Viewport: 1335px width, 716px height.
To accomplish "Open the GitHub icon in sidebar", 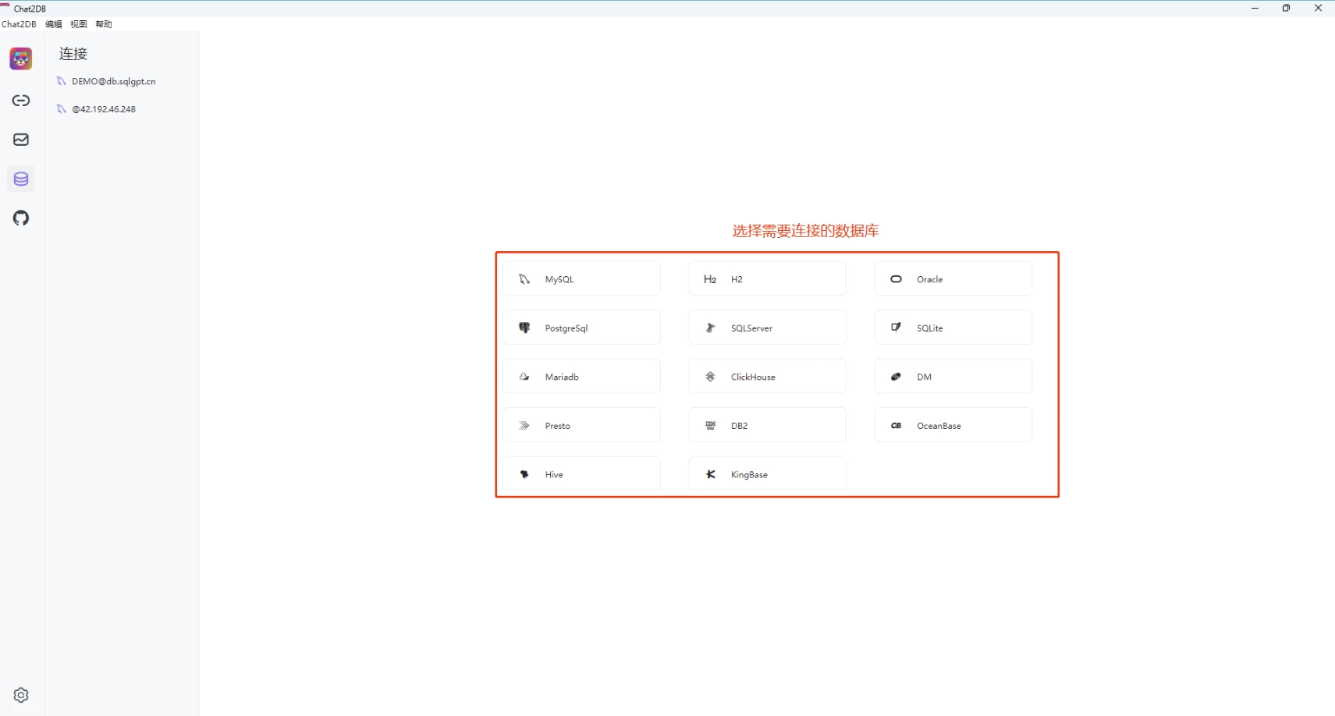I will pos(21,218).
